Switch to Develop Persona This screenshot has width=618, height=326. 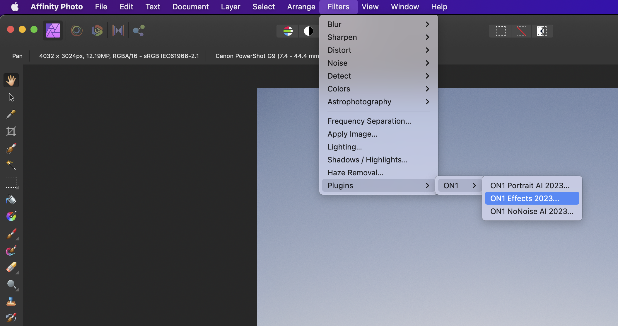(x=97, y=30)
